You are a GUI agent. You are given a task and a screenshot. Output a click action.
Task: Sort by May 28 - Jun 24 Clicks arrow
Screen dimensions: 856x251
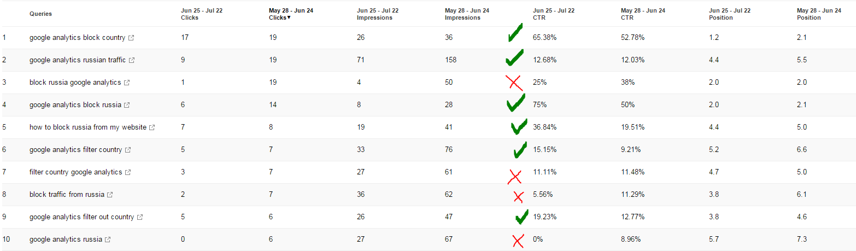pos(289,18)
